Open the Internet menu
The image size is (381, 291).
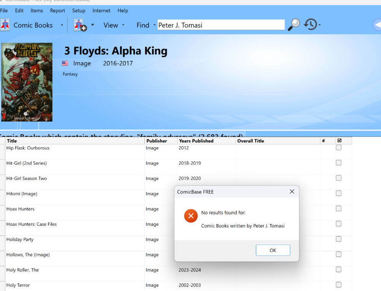[x=101, y=11]
